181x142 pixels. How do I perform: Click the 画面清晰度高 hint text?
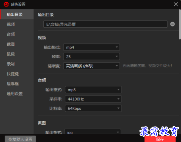147,66
